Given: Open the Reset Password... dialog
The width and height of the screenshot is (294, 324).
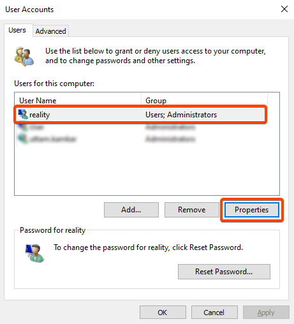Looking at the screenshot, I should [x=224, y=272].
